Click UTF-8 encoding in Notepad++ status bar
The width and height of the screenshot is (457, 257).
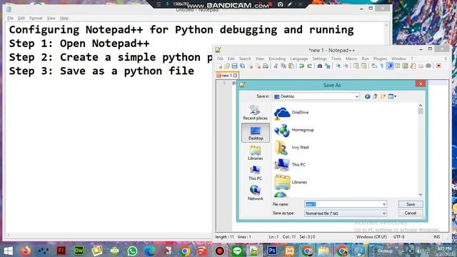click(x=398, y=237)
